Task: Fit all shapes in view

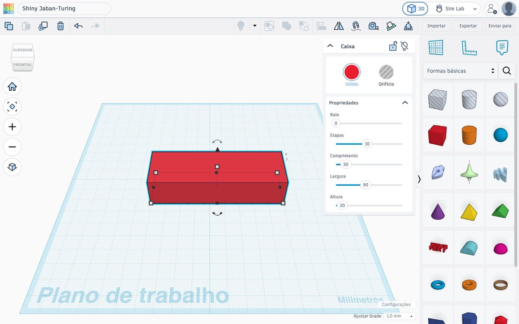Action: point(12,106)
